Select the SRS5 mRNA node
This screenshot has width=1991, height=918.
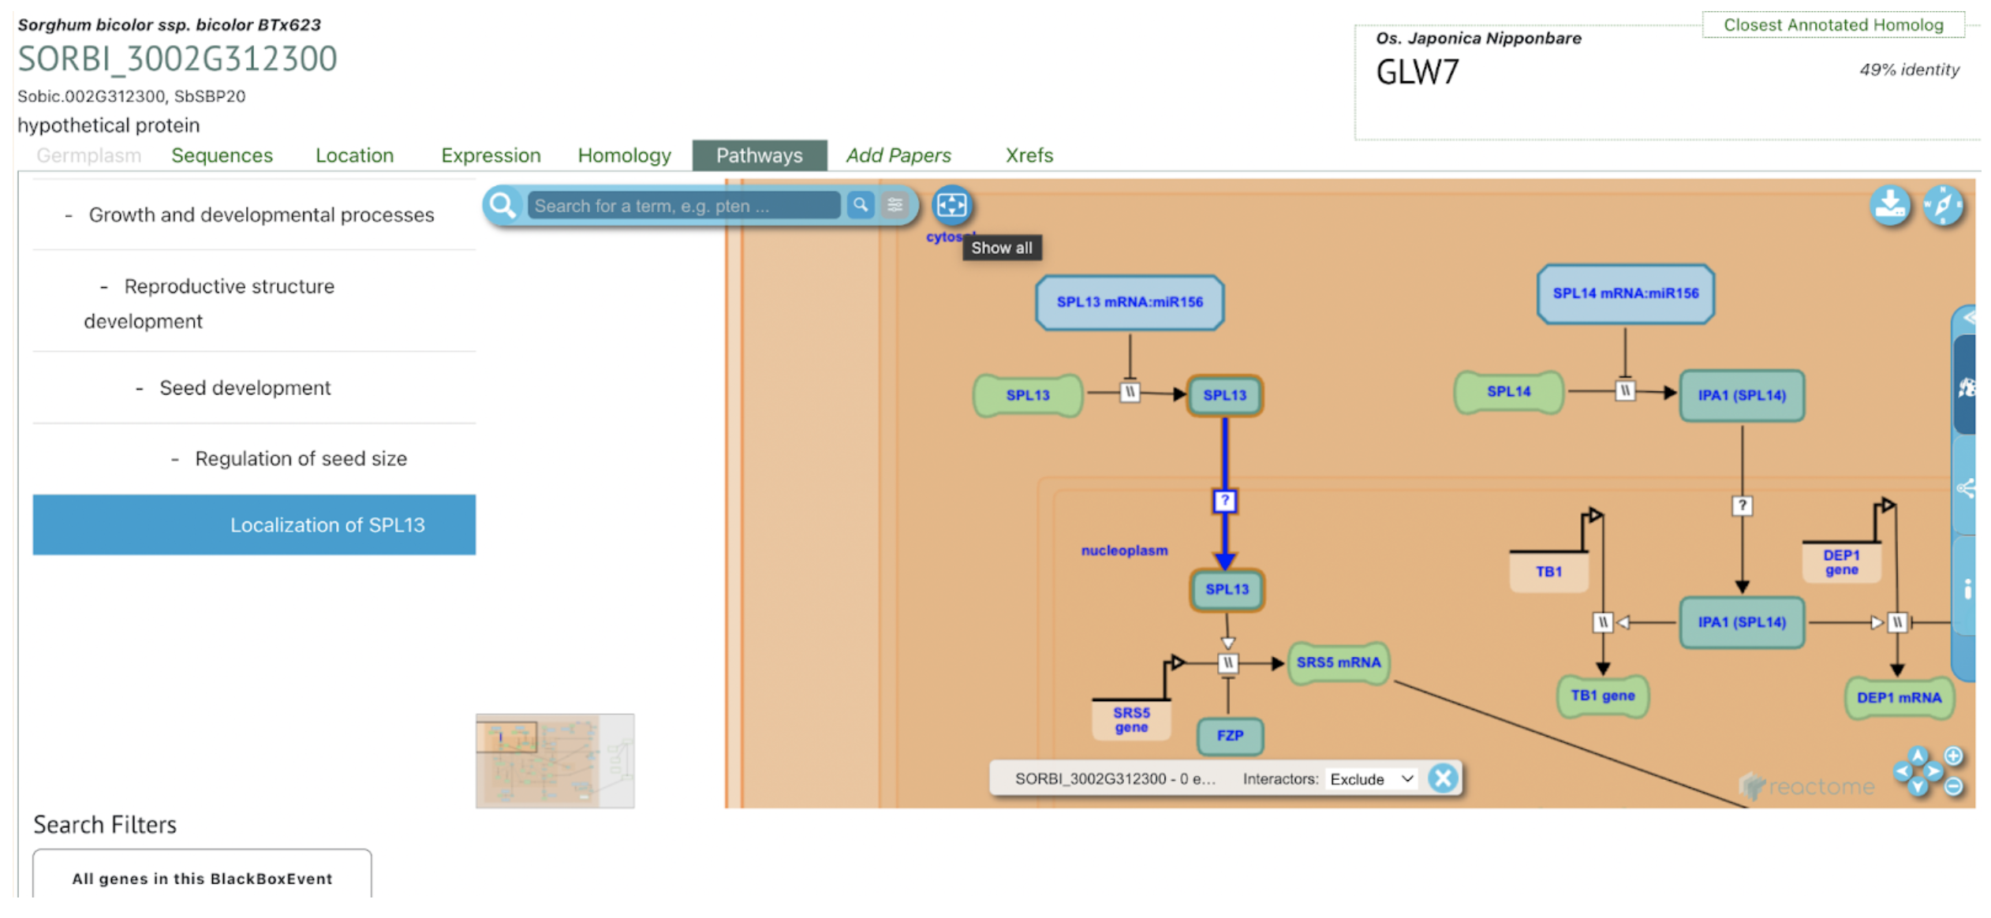coord(1339,662)
